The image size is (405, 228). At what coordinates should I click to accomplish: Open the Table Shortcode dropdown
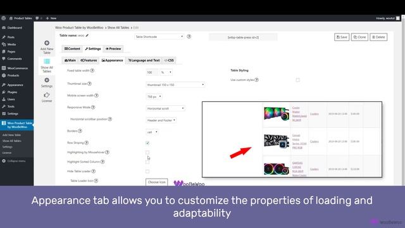159,37
